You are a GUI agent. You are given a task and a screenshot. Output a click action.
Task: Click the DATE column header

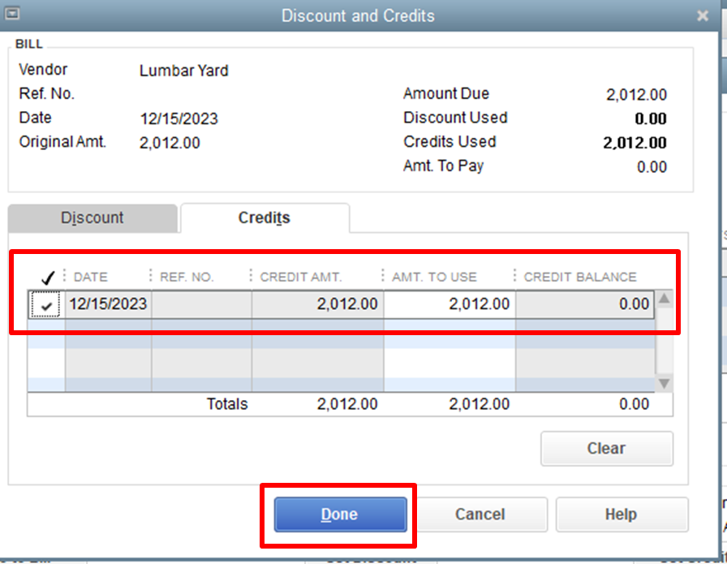point(91,277)
